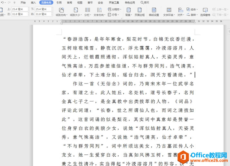Viewport: 230px width, 166px height.
Task: Click the right indent marker on ruler
Action: 195,22
